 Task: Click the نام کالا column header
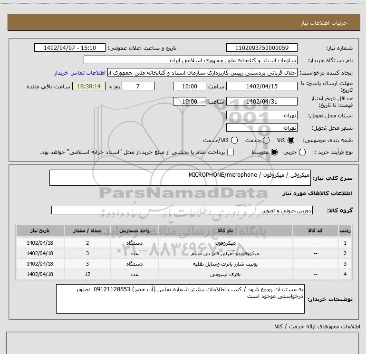tap(225, 231)
